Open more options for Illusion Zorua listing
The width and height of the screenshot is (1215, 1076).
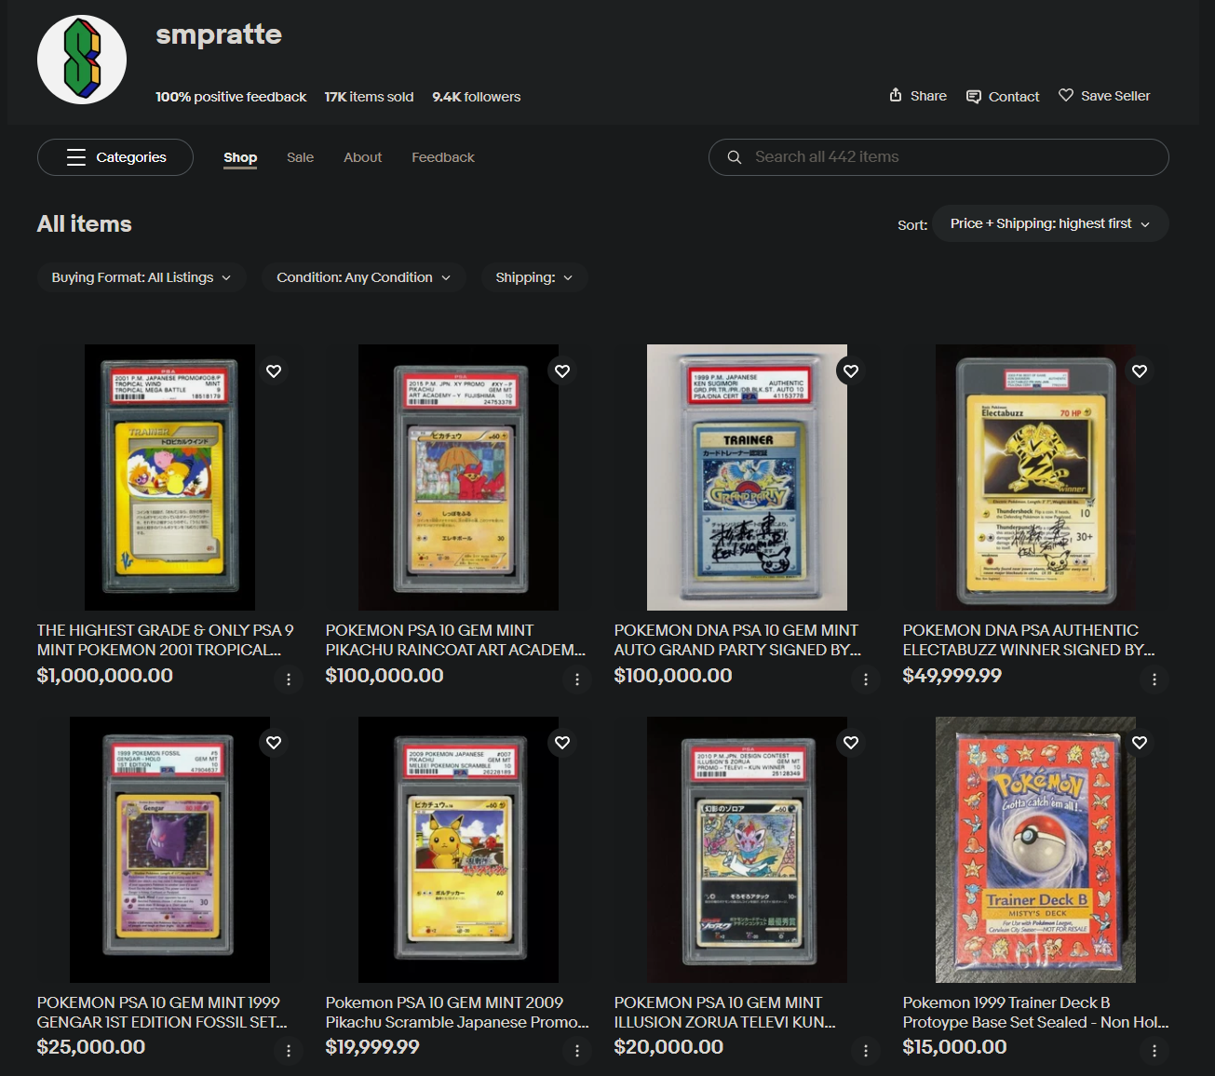click(x=866, y=1051)
